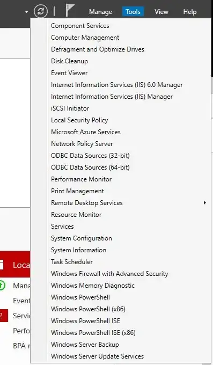Open Task Scheduler
This screenshot has height=365, width=213.
coord(72,262)
